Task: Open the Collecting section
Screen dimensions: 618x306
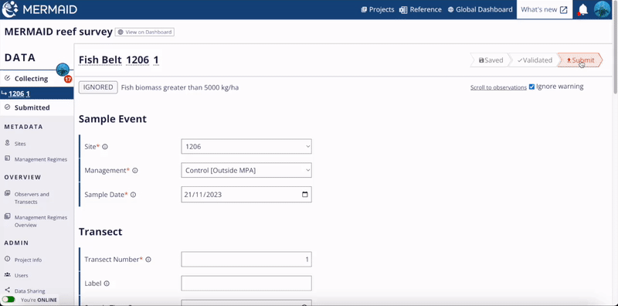Action: click(31, 79)
